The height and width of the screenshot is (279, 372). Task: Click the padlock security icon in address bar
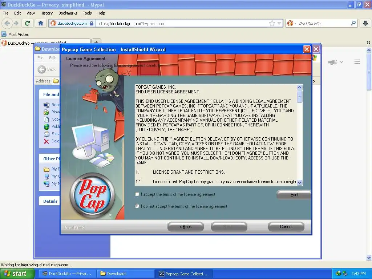pyautogui.click(x=92, y=23)
